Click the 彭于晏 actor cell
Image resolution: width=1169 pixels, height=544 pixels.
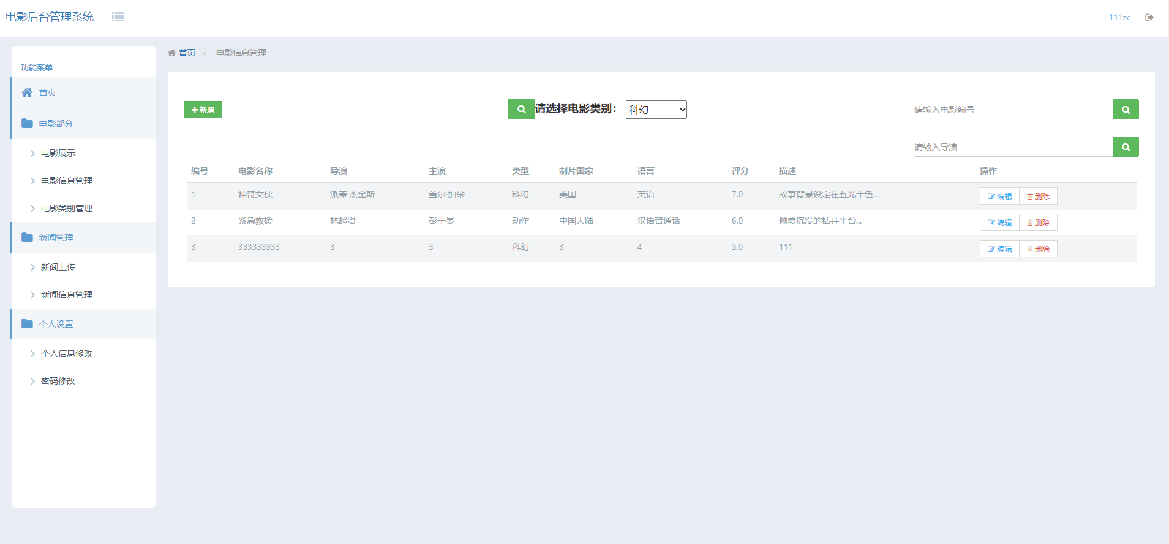[442, 221]
